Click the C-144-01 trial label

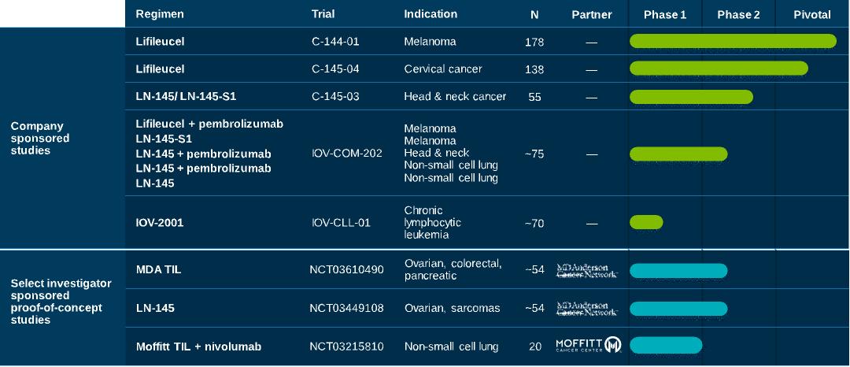point(335,41)
